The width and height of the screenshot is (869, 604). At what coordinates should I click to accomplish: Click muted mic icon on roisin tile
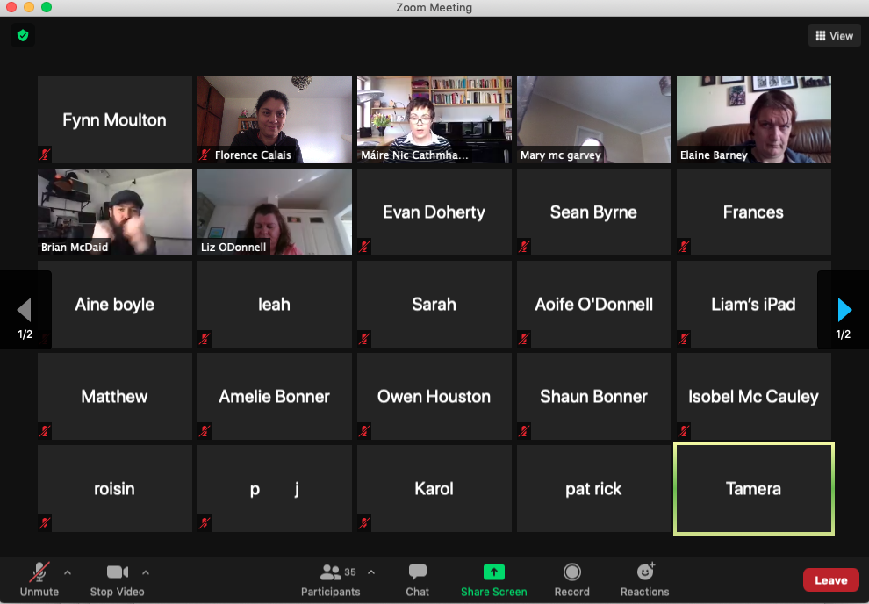point(45,523)
